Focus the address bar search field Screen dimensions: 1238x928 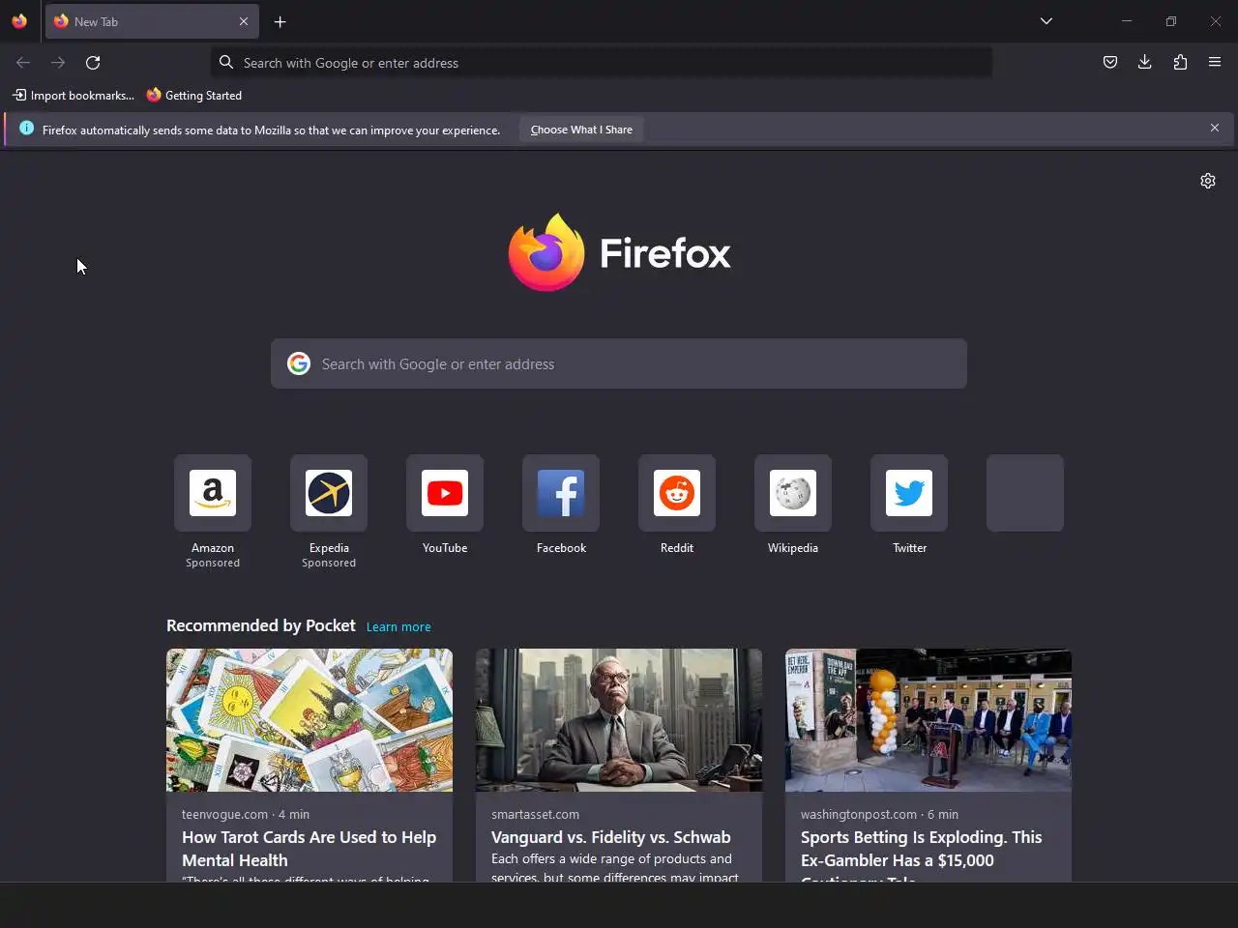tap(602, 63)
